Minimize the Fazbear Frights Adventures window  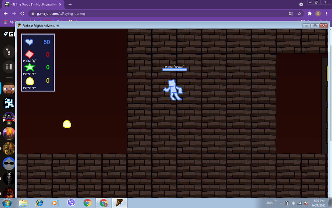(307, 25)
